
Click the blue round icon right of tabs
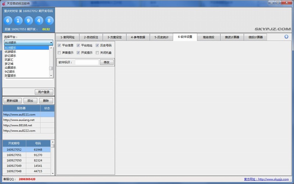pos(286,37)
